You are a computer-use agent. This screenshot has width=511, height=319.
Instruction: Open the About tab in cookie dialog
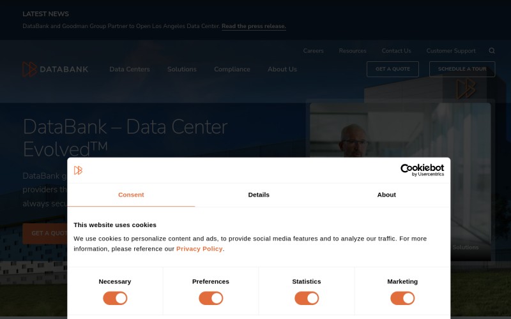click(386, 195)
